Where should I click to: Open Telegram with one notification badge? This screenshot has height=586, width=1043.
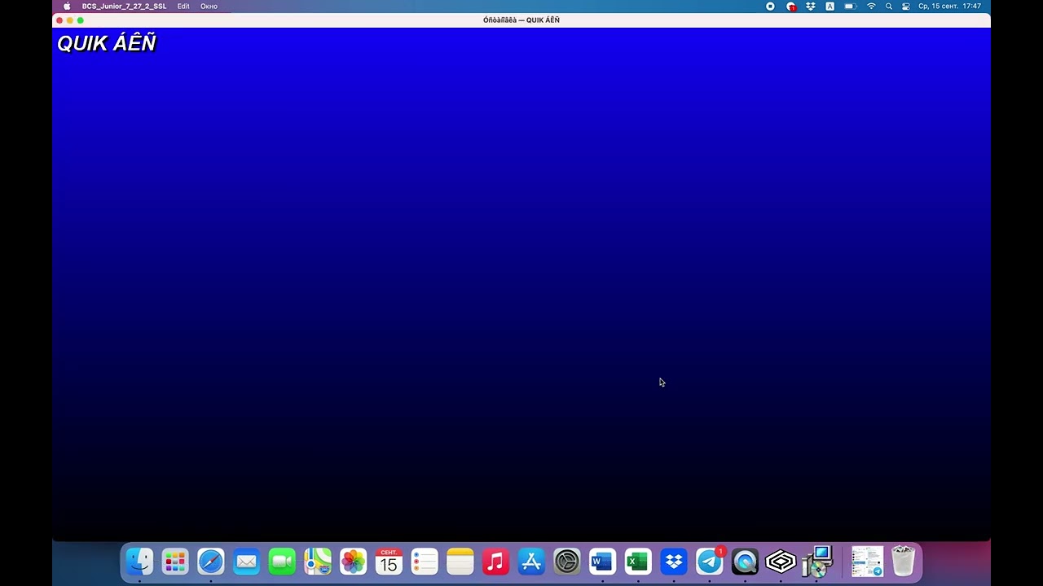click(710, 562)
